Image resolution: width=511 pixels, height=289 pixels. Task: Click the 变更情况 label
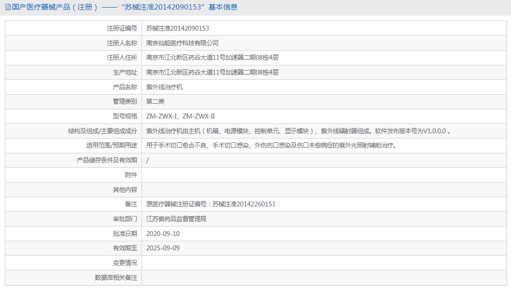(125, 263)
